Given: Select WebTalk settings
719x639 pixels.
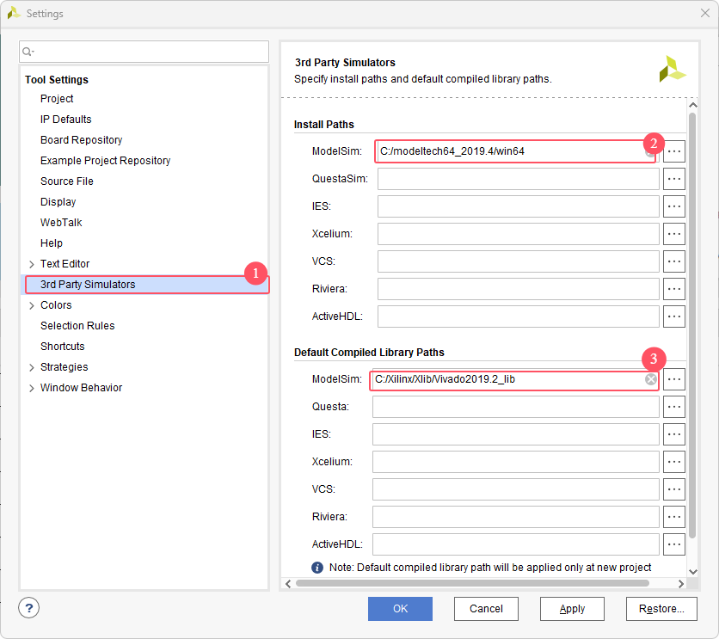Looking at the screenshot, I should pos(61,223).
